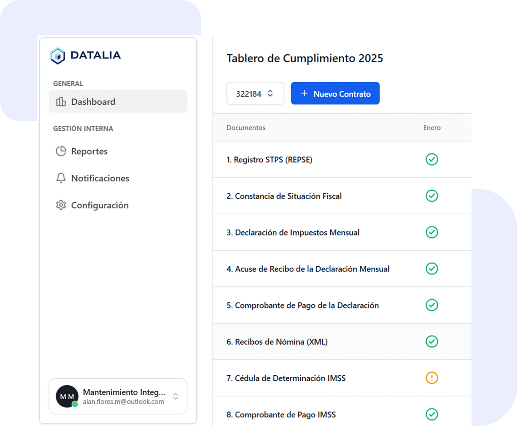Click the green check for Comprobante de Pago IMSS

(x=432, y=414)
